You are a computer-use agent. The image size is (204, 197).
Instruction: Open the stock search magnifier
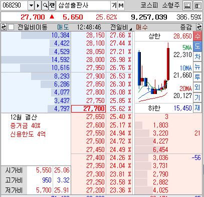(45, 5)
